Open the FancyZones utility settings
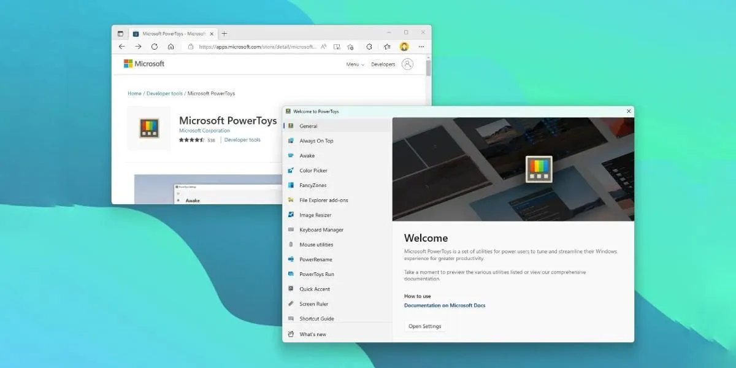Image resolution: width=736 pixels, height=368 pixels. point(312,185)
